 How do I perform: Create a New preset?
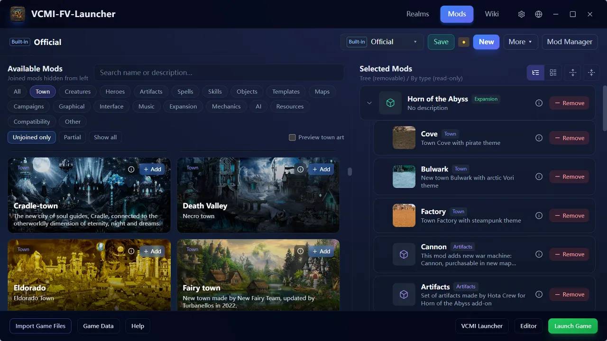click(487, 42)
